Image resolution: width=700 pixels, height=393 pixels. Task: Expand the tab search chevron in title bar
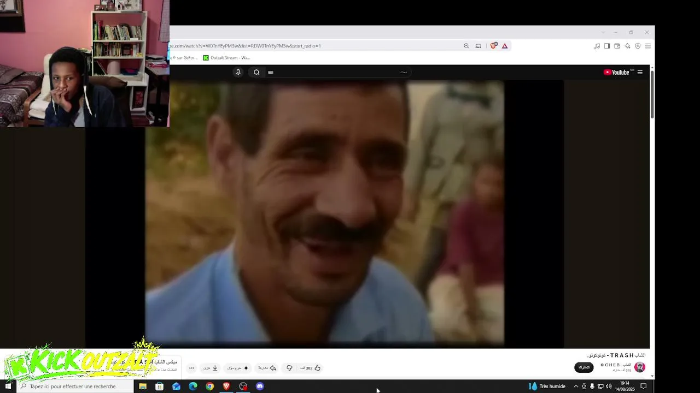603,32
